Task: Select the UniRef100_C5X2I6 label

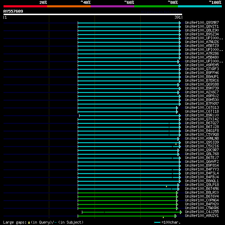Action: 202,146
